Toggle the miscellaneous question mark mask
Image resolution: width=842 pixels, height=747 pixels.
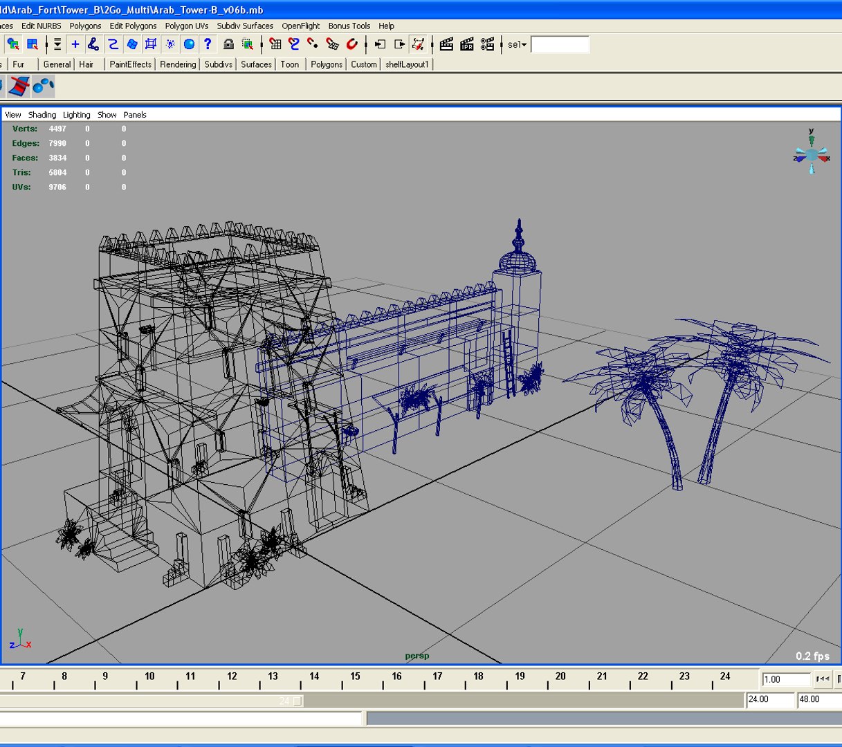tap(208, 44)
